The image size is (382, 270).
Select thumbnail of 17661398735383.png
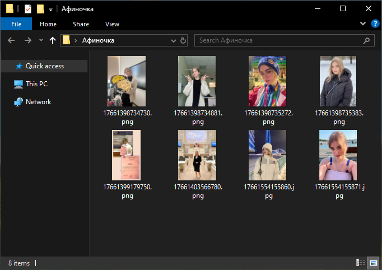coord(338,81)
